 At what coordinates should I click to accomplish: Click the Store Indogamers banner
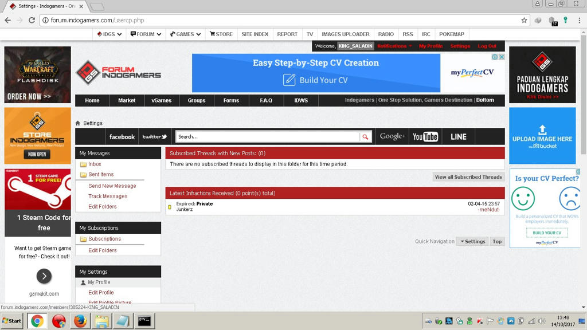[x=37, y=136]
